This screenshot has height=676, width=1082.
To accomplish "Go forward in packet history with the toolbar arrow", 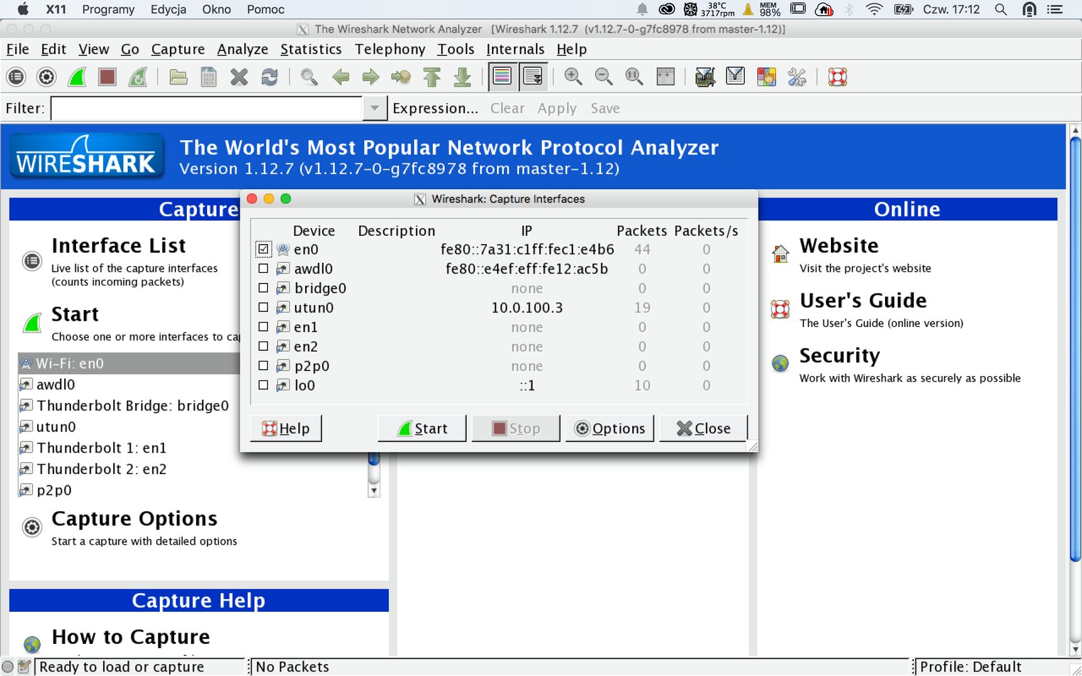I will 371,77.
